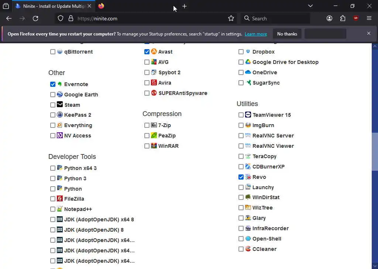
Task: Click the WizTree icon
Action: (248, 208)
